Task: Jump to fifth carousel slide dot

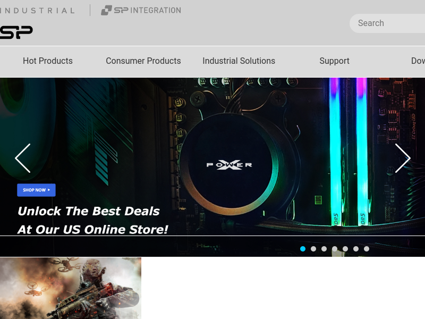Action: pos(345,249)
